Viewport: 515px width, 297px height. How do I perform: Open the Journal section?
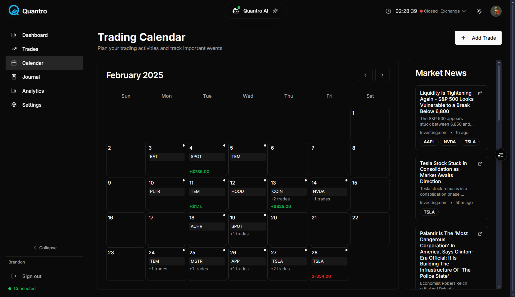click(44, 77)
